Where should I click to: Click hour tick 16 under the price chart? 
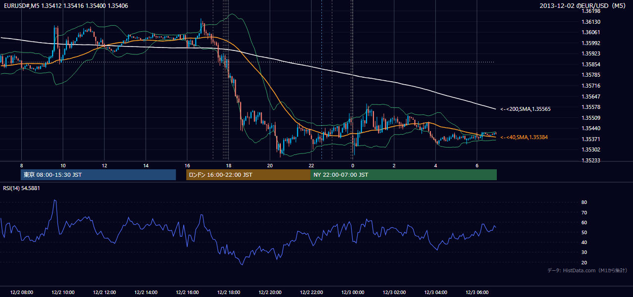click(187, 165)
